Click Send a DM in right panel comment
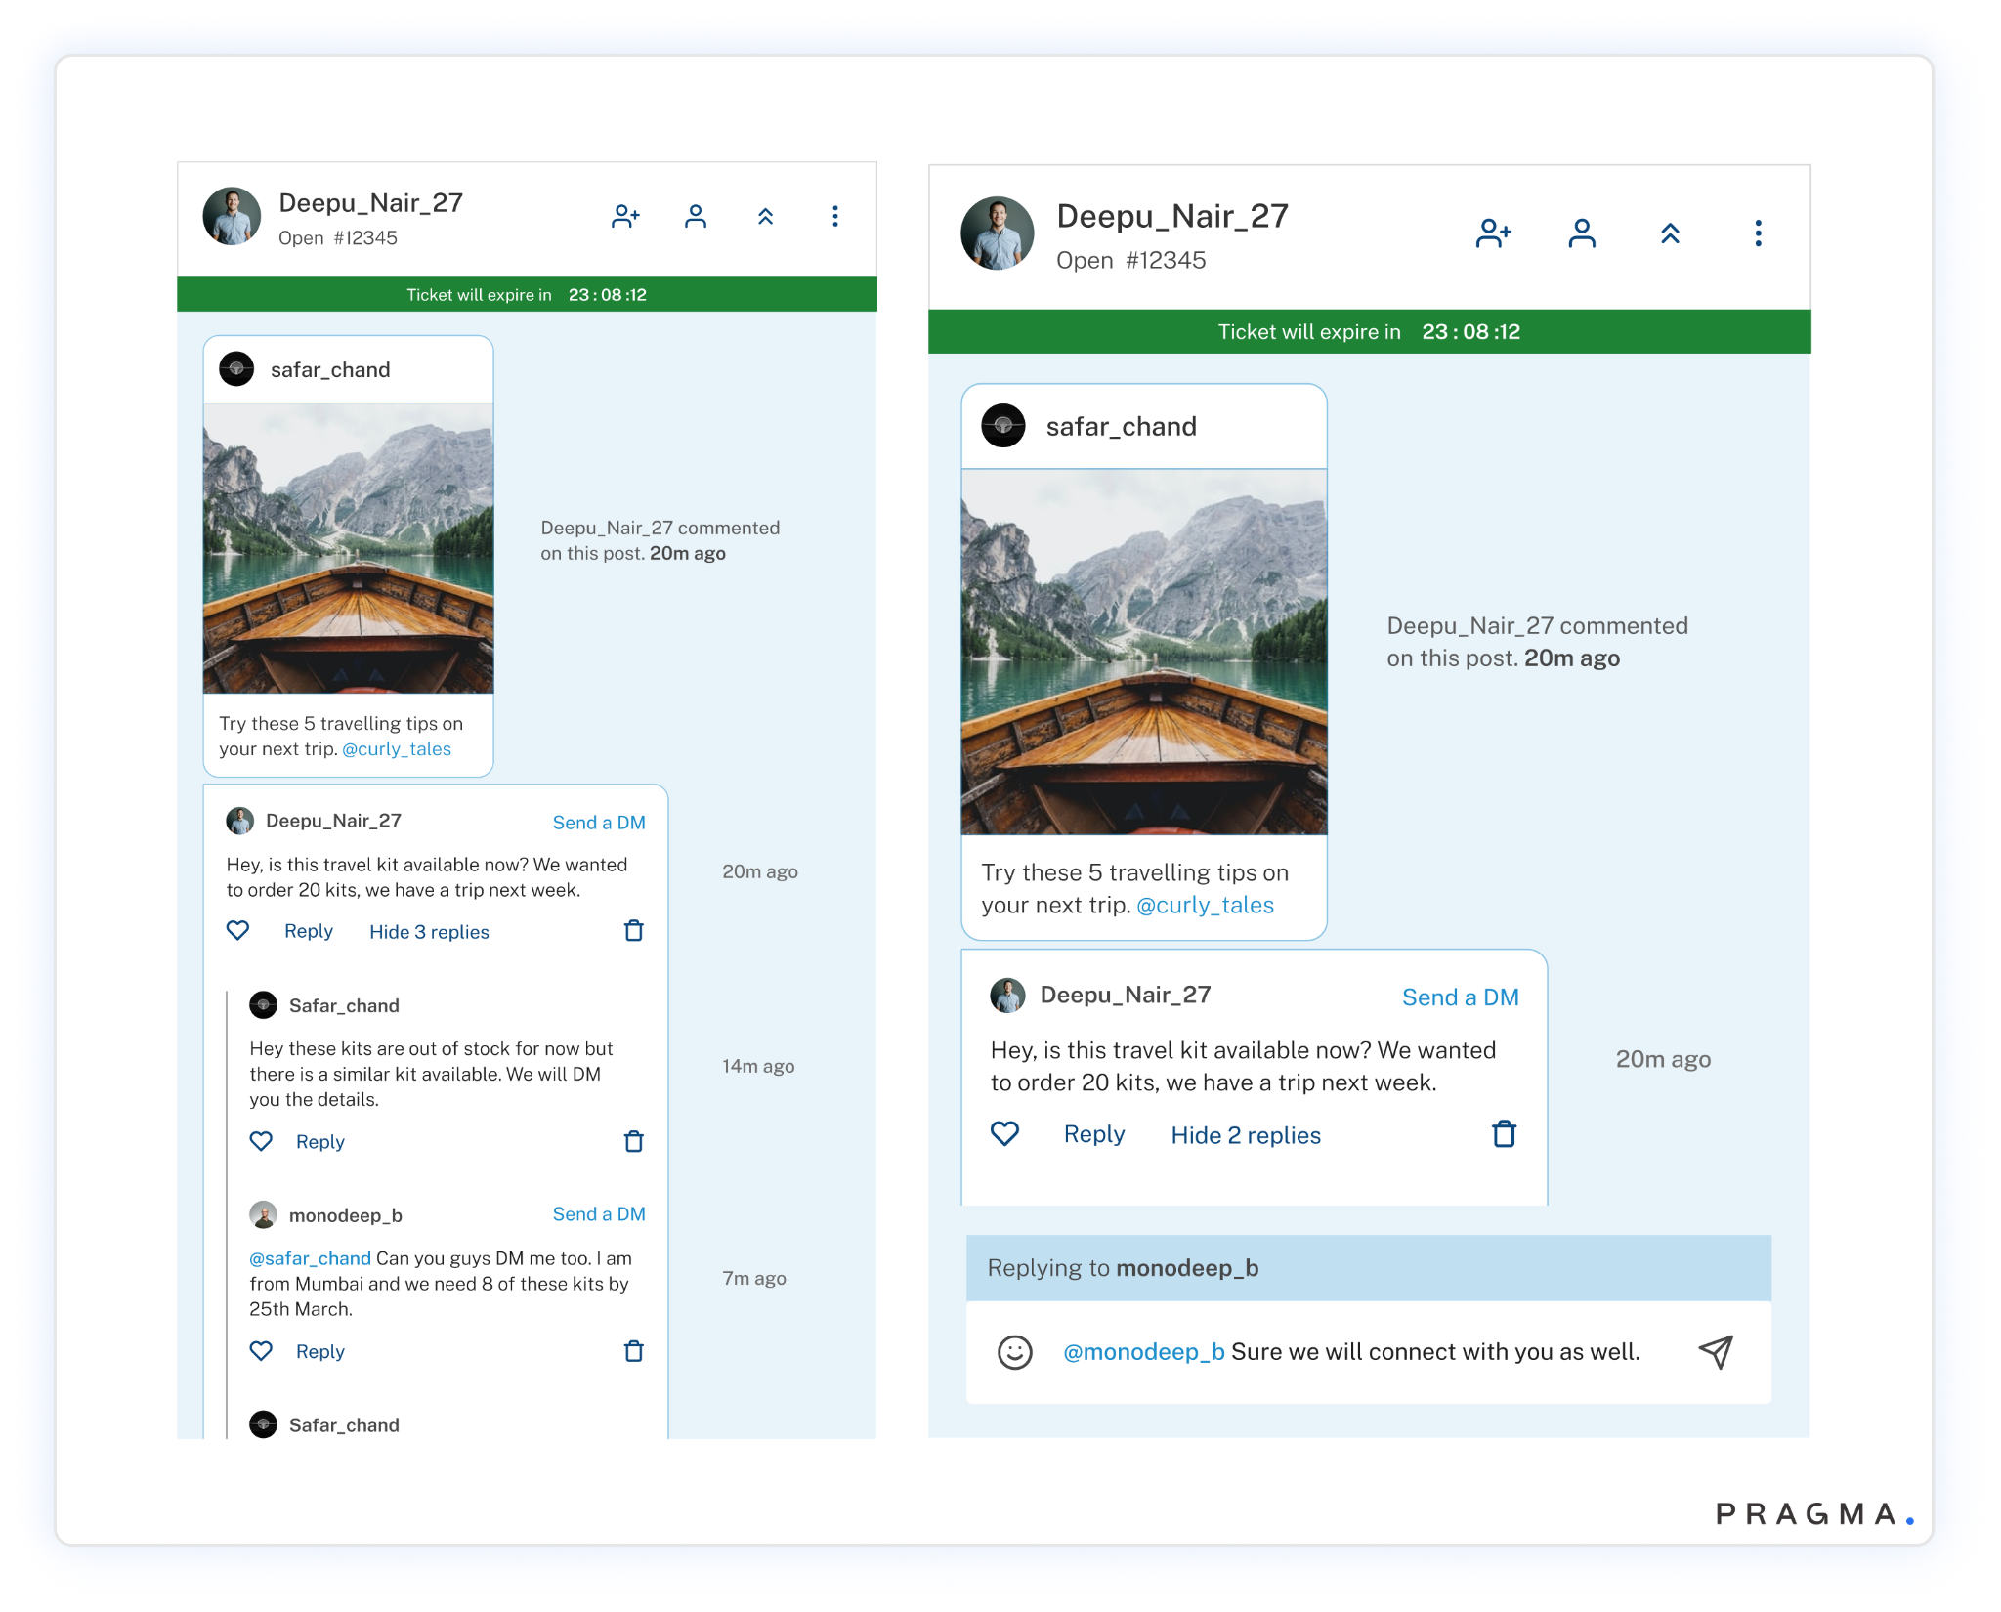This screenshot has width=2001, height=1612. click(x=1461, y=997)
